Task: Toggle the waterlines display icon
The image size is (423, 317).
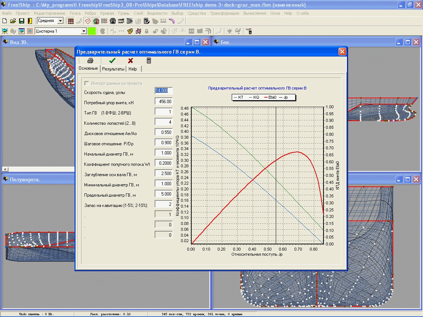Action: (x=130, y=21)
